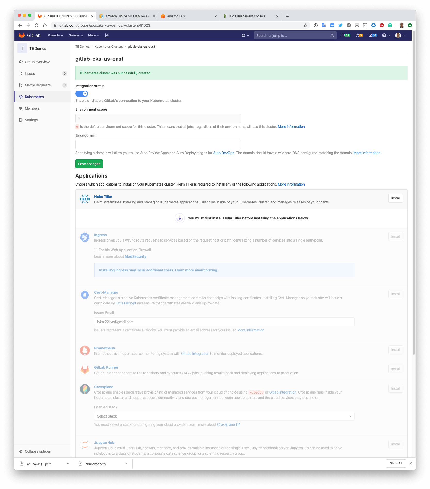Switch to IAM Management Console tab
The image size is (430, 489).
(250, 16)
